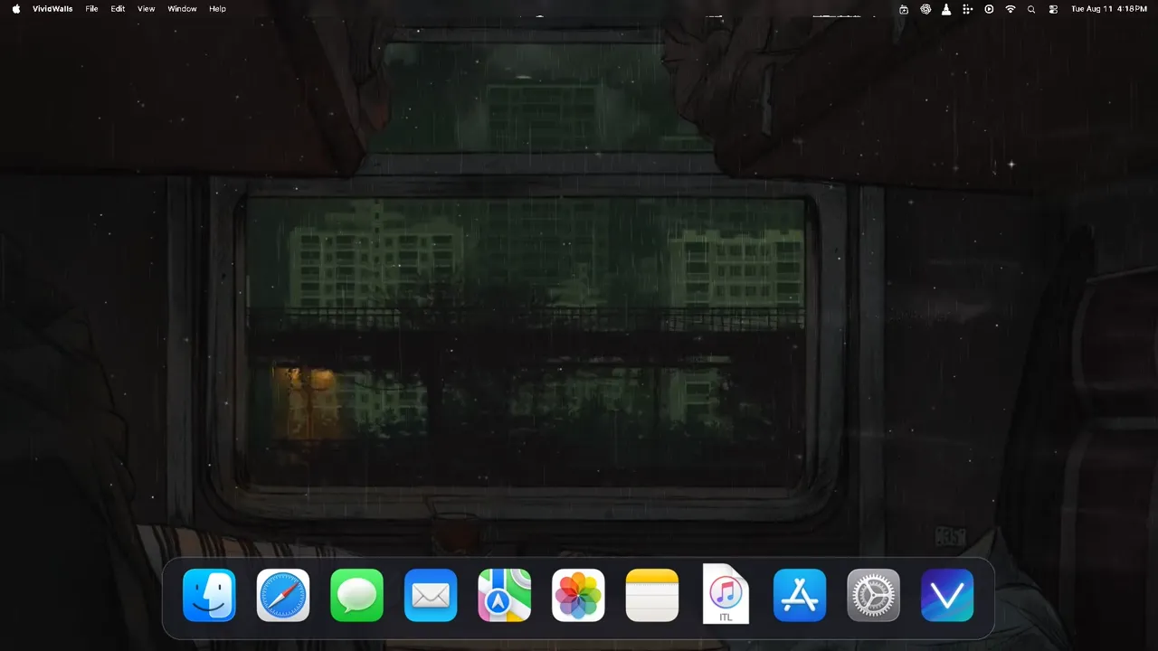Viewport: 1158px width, 651px height.
Task: Click the chess-piece-shaped menu bar icon
Action: point(946,9)
